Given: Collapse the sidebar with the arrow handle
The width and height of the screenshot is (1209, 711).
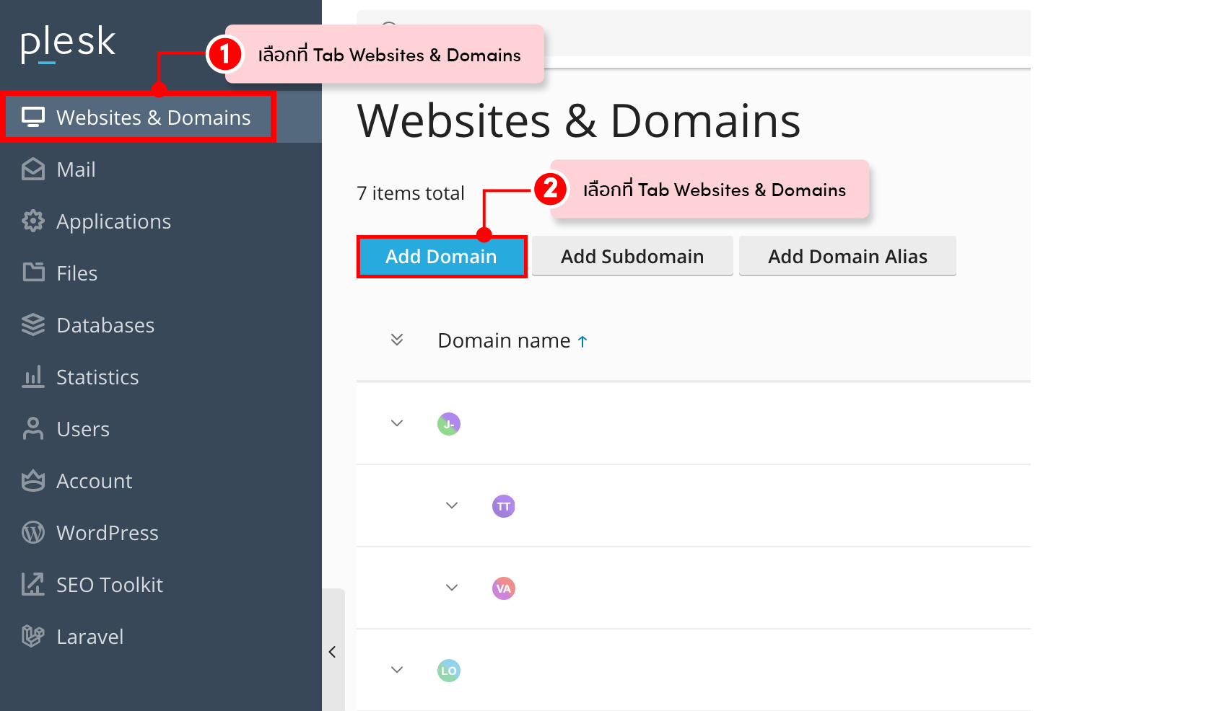Looking at the screenshot, I should point(333,651).
